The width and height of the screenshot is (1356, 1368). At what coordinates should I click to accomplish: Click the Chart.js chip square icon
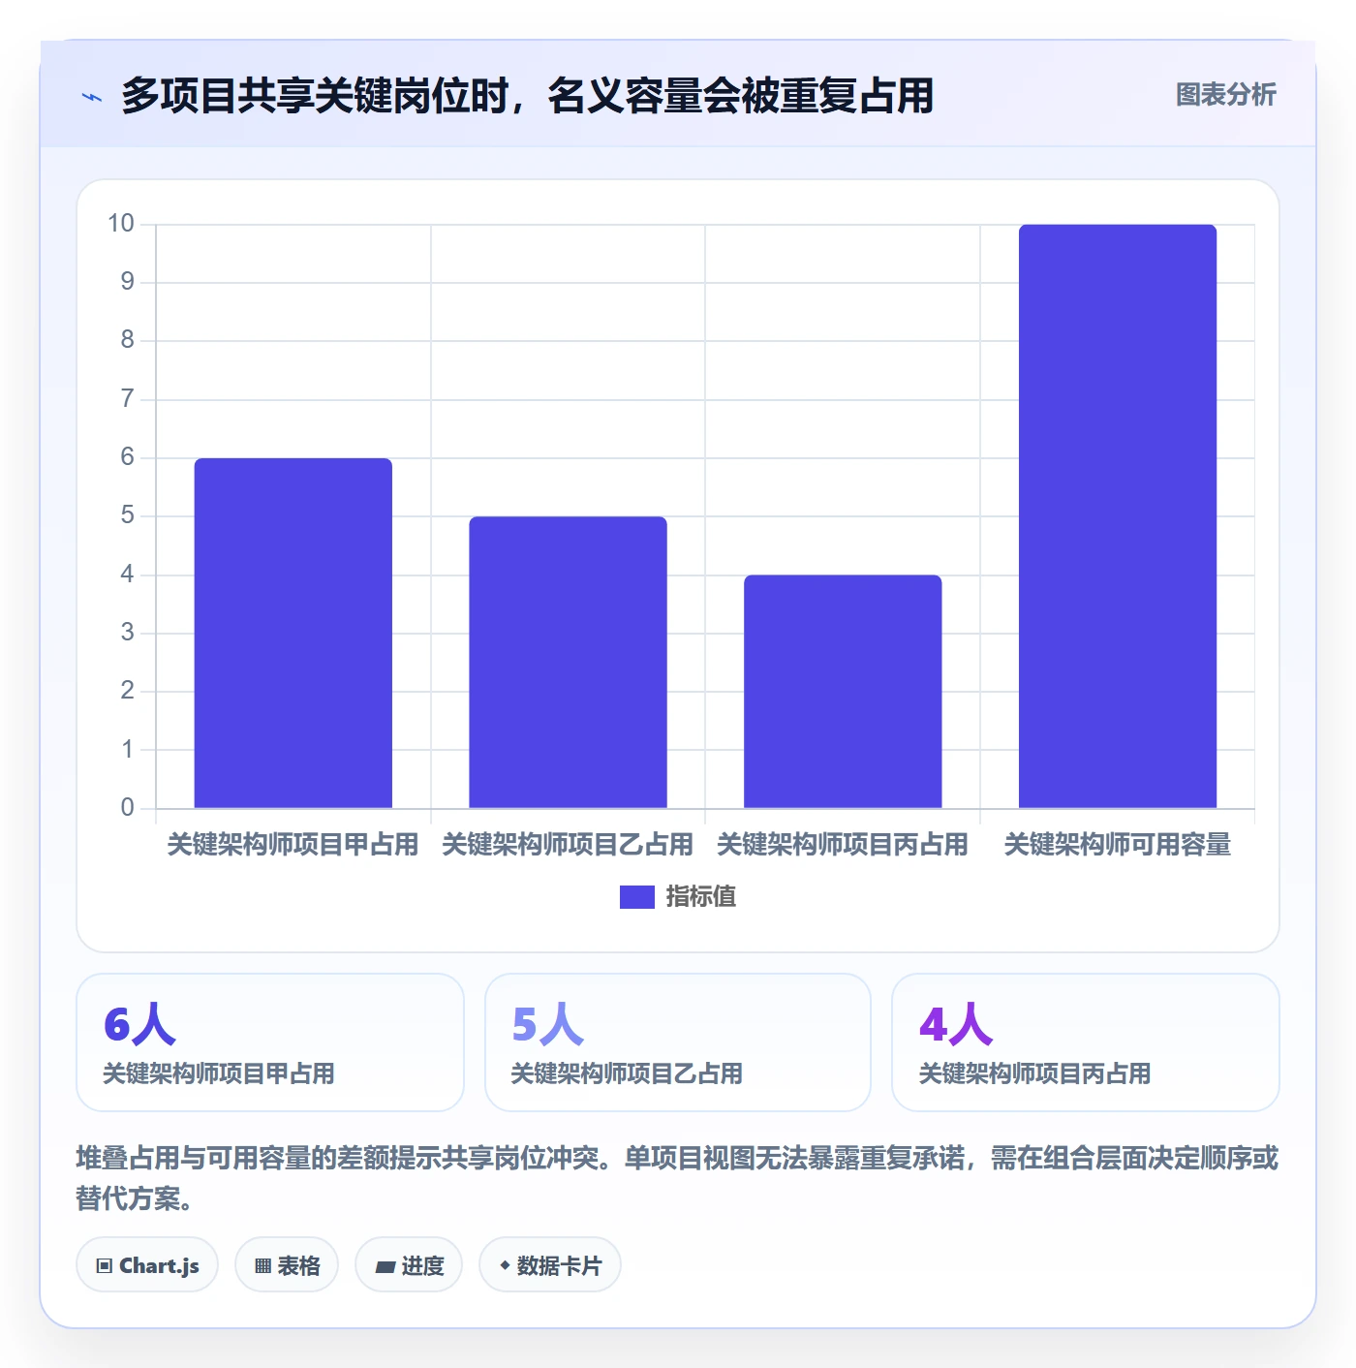point(105,1265)
